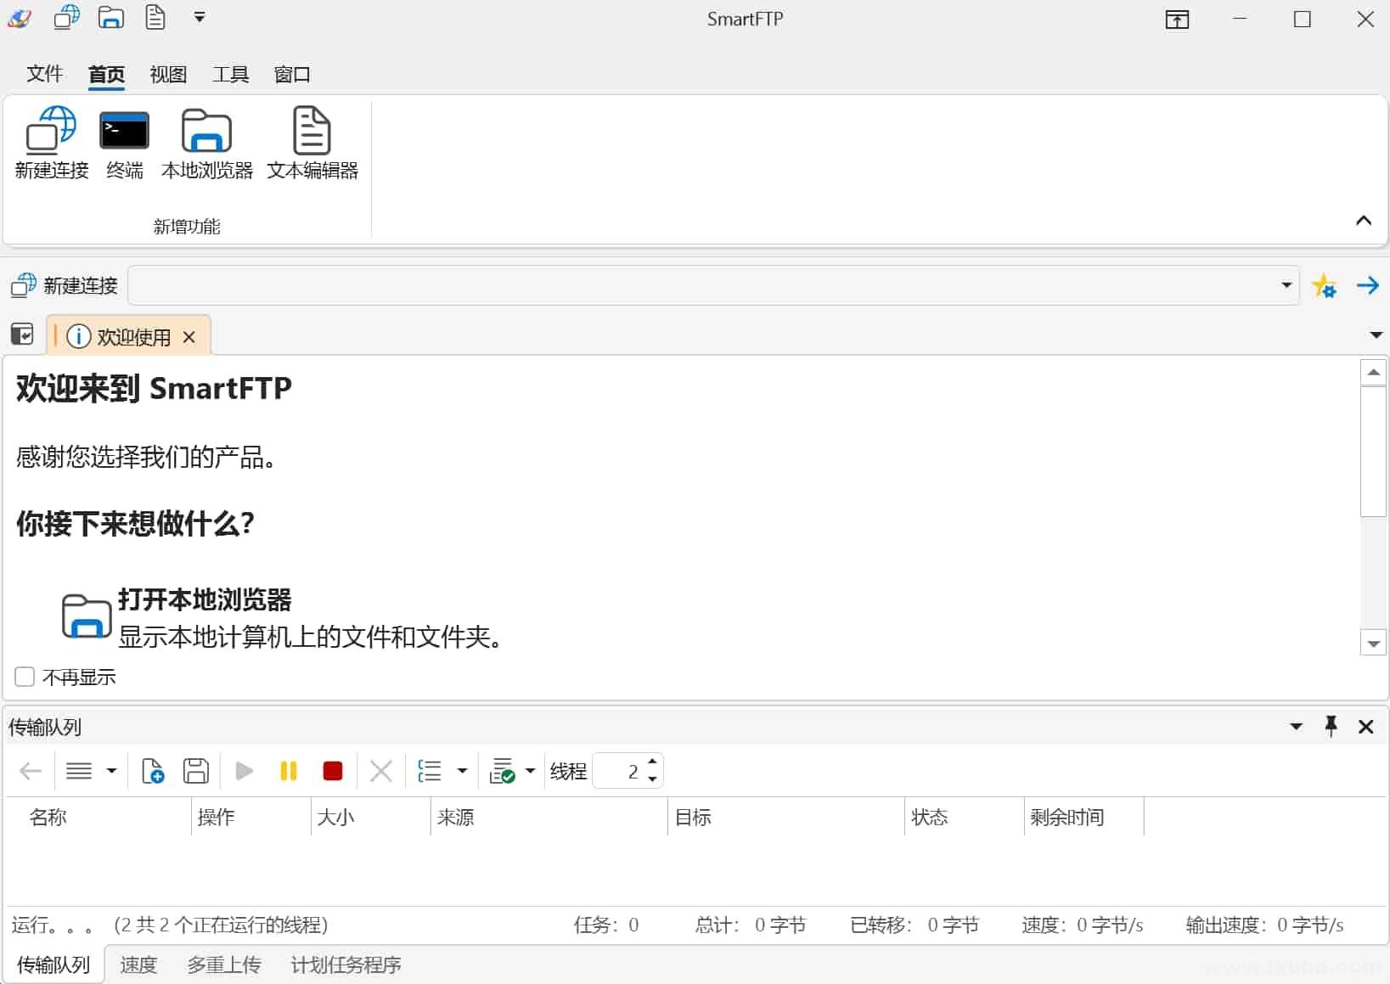1390x984 pixels.
Task: Start the transfer queue with the play button
Action: click(x=245, y=771)
